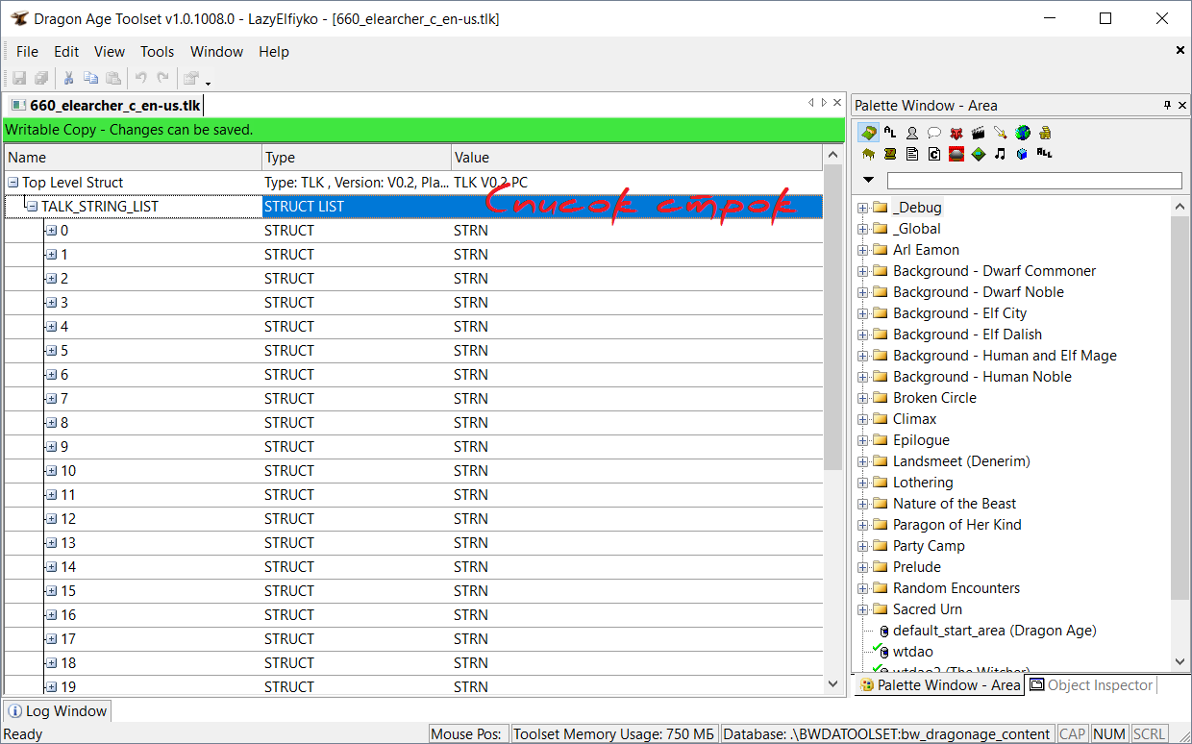The width and height of the screenshot is (1192, 744).
Task: Click the properties/export toolbar icon
Action: point(191,79)
